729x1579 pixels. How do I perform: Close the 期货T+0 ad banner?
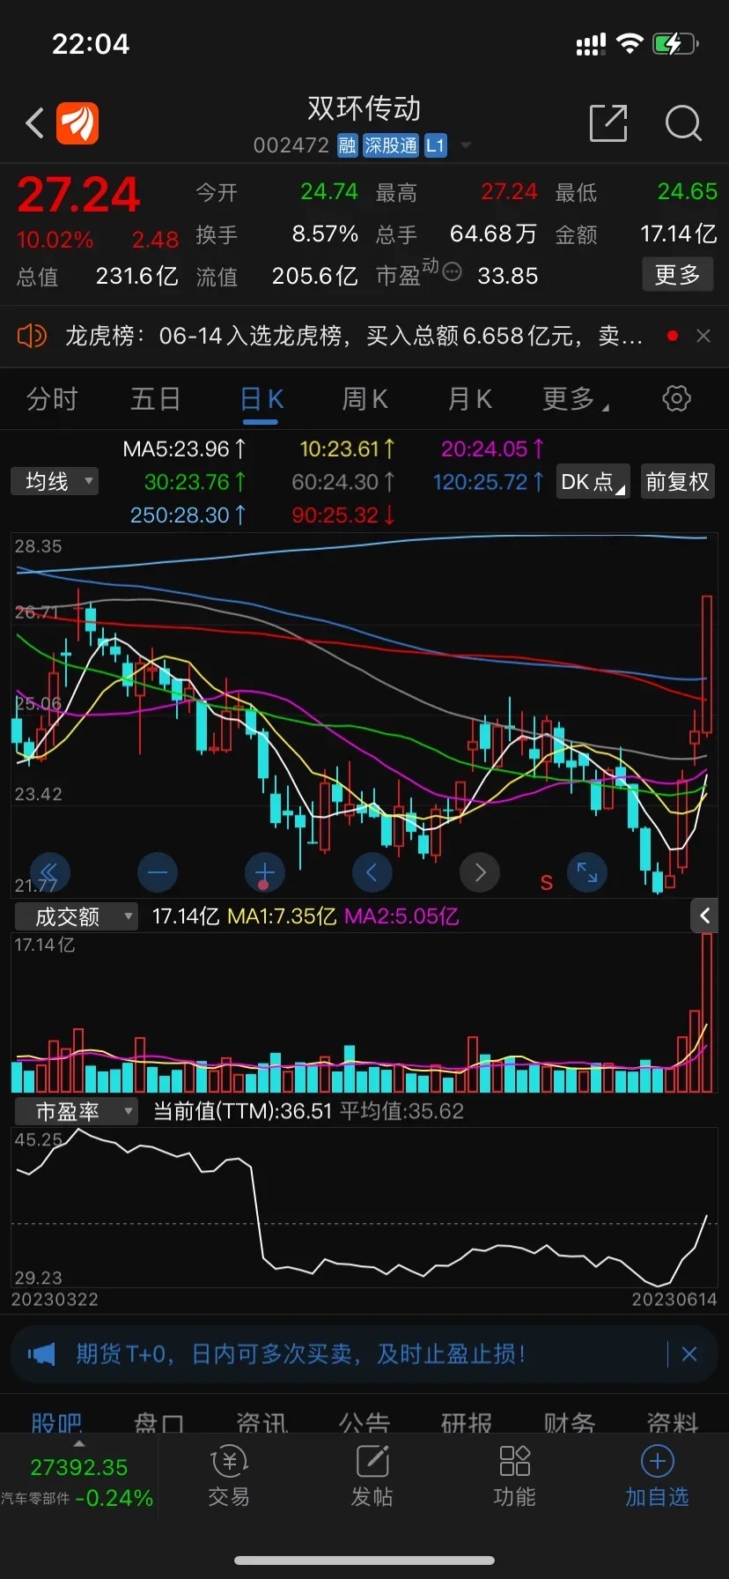tap(689, 1353)
